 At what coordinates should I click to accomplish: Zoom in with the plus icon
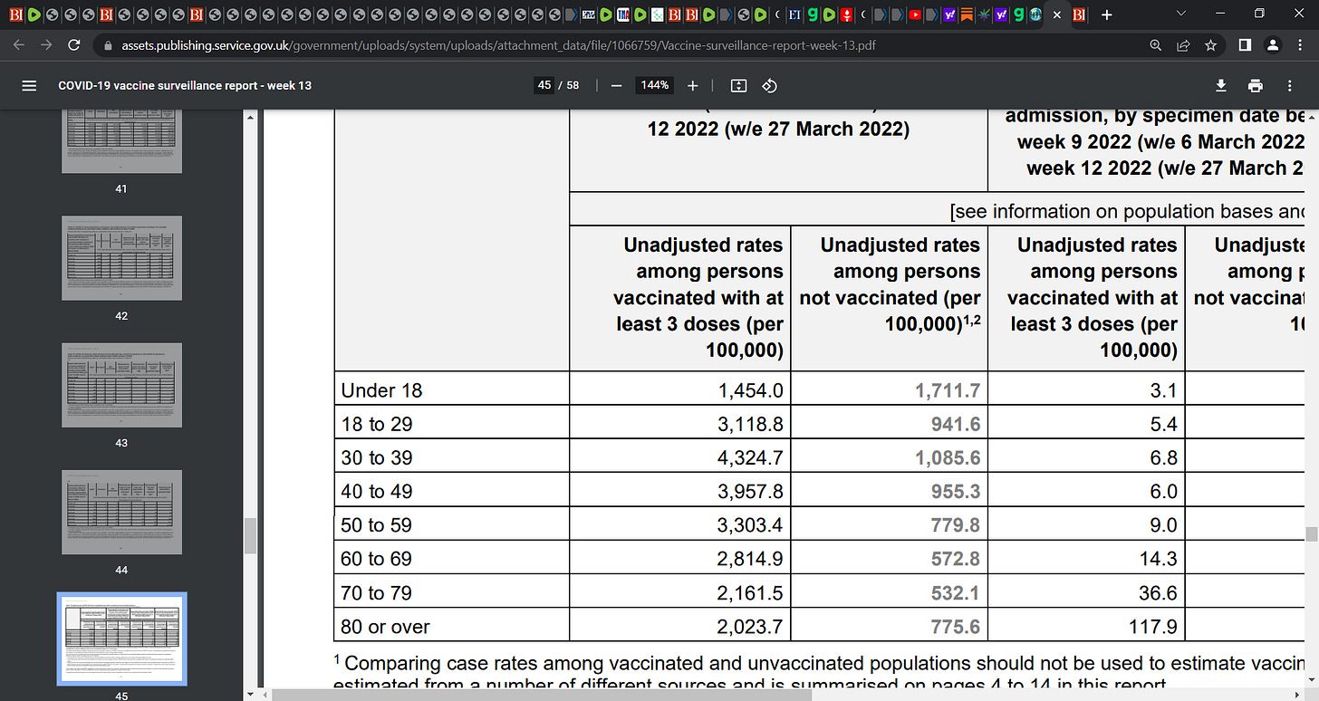coord(693,85)
